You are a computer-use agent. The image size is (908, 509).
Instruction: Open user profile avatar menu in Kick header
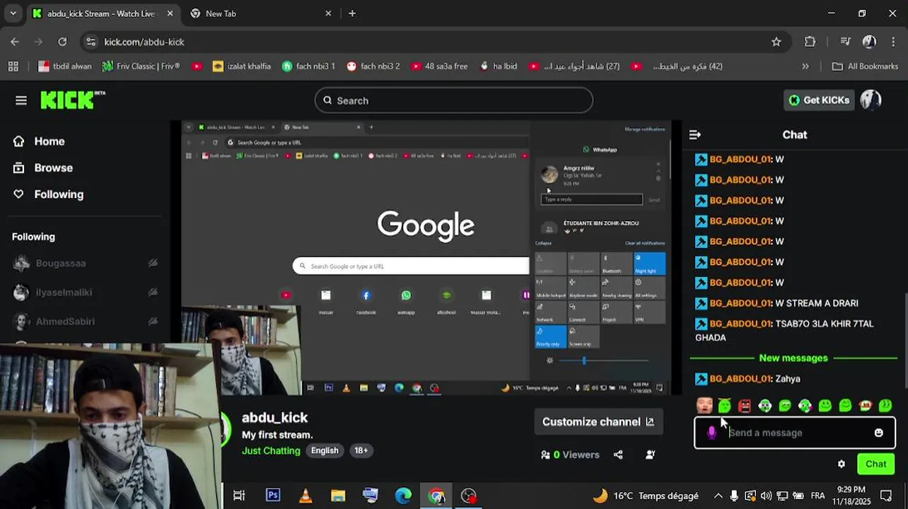coord(871,100)
